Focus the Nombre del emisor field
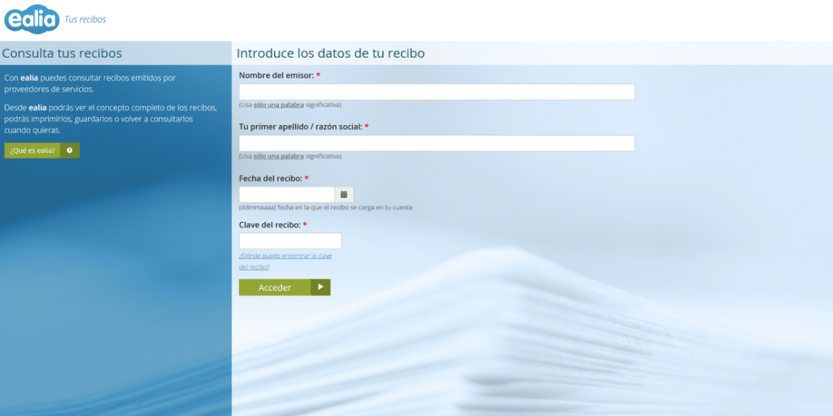The height and width of the screenshot is (416, 833). (x=436, y=92)
